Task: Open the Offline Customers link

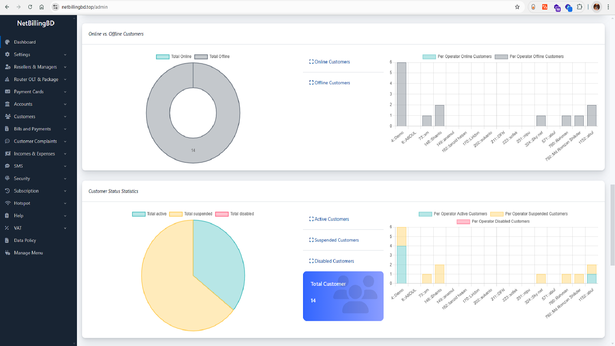Action: coord(332,83)
